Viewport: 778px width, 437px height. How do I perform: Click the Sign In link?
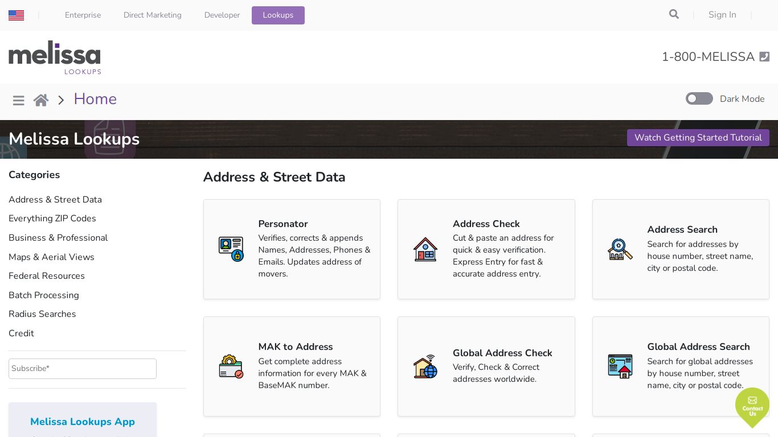pos(722,15)
